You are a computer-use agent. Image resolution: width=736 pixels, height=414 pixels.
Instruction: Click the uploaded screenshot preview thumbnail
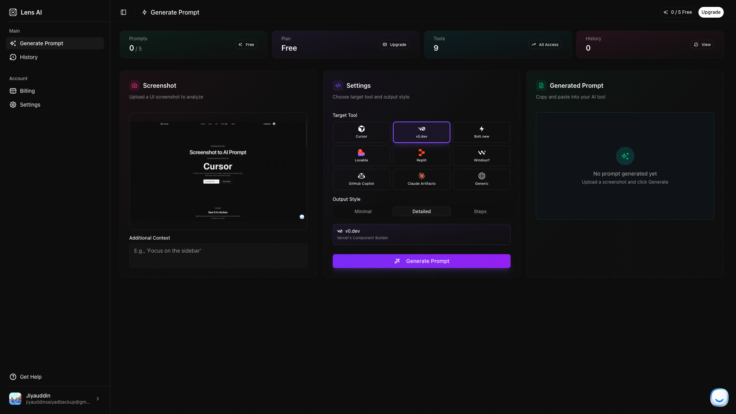[218, 171]
